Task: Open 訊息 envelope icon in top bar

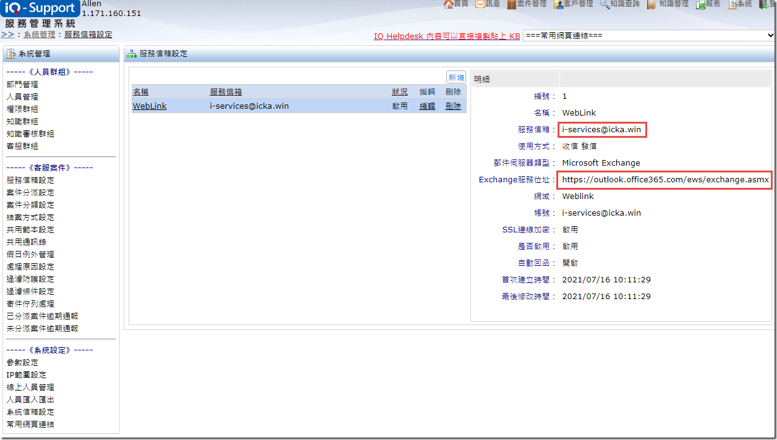Action: click(x=480, y=4)
